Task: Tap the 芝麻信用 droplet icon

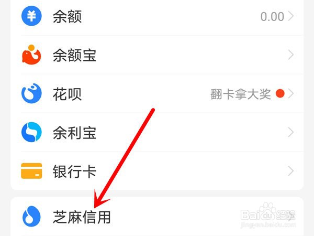Action: tap(31, 216)
